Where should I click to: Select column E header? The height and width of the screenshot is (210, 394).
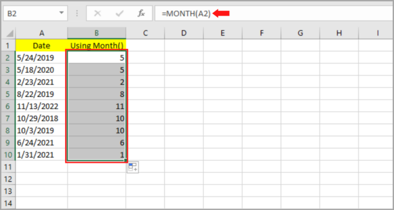(x=223, y=33)
